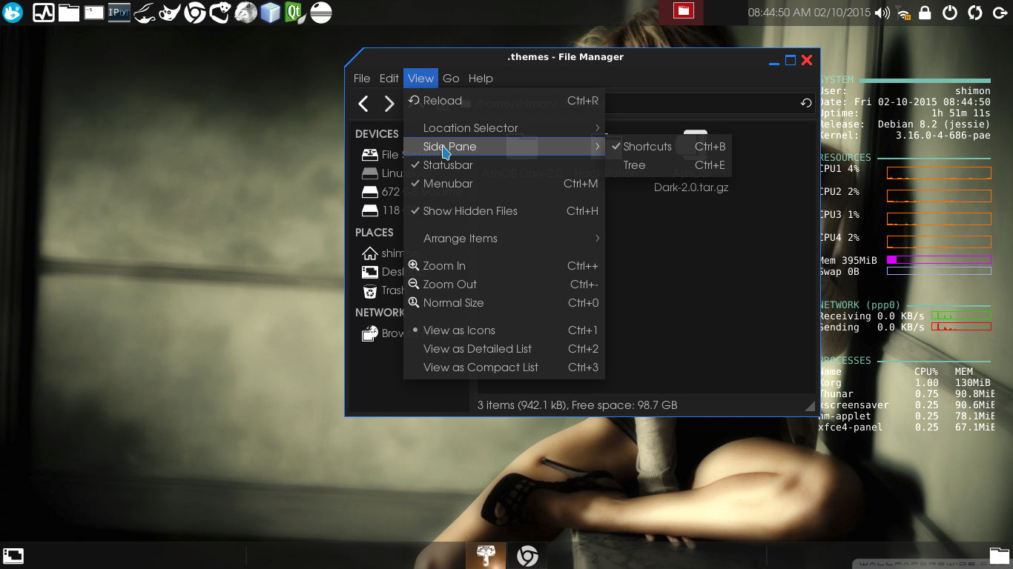Toggle the Menubar checkbox item
Image resolution: width=1013 pixels, height=569 pixels.
[504, 184]
